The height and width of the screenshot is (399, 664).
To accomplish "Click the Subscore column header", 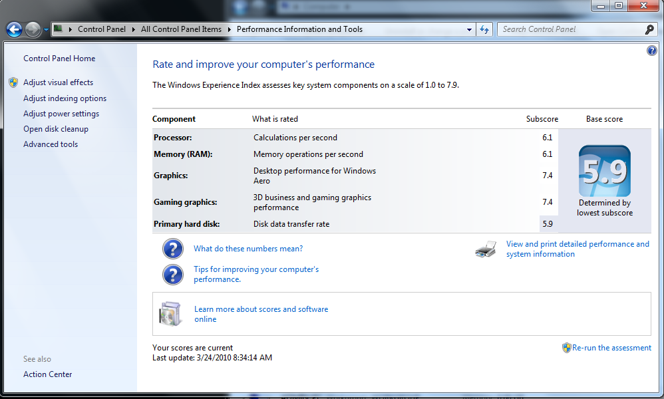I will pyautogui.click(x=542, y=119).
